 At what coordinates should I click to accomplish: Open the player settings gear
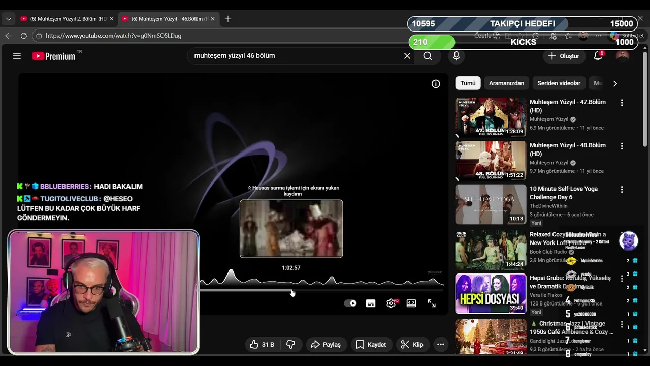point(391,303)
